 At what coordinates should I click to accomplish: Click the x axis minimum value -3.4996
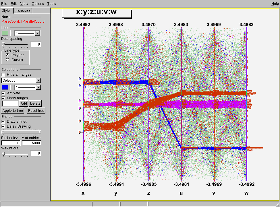tap(83, 184)
